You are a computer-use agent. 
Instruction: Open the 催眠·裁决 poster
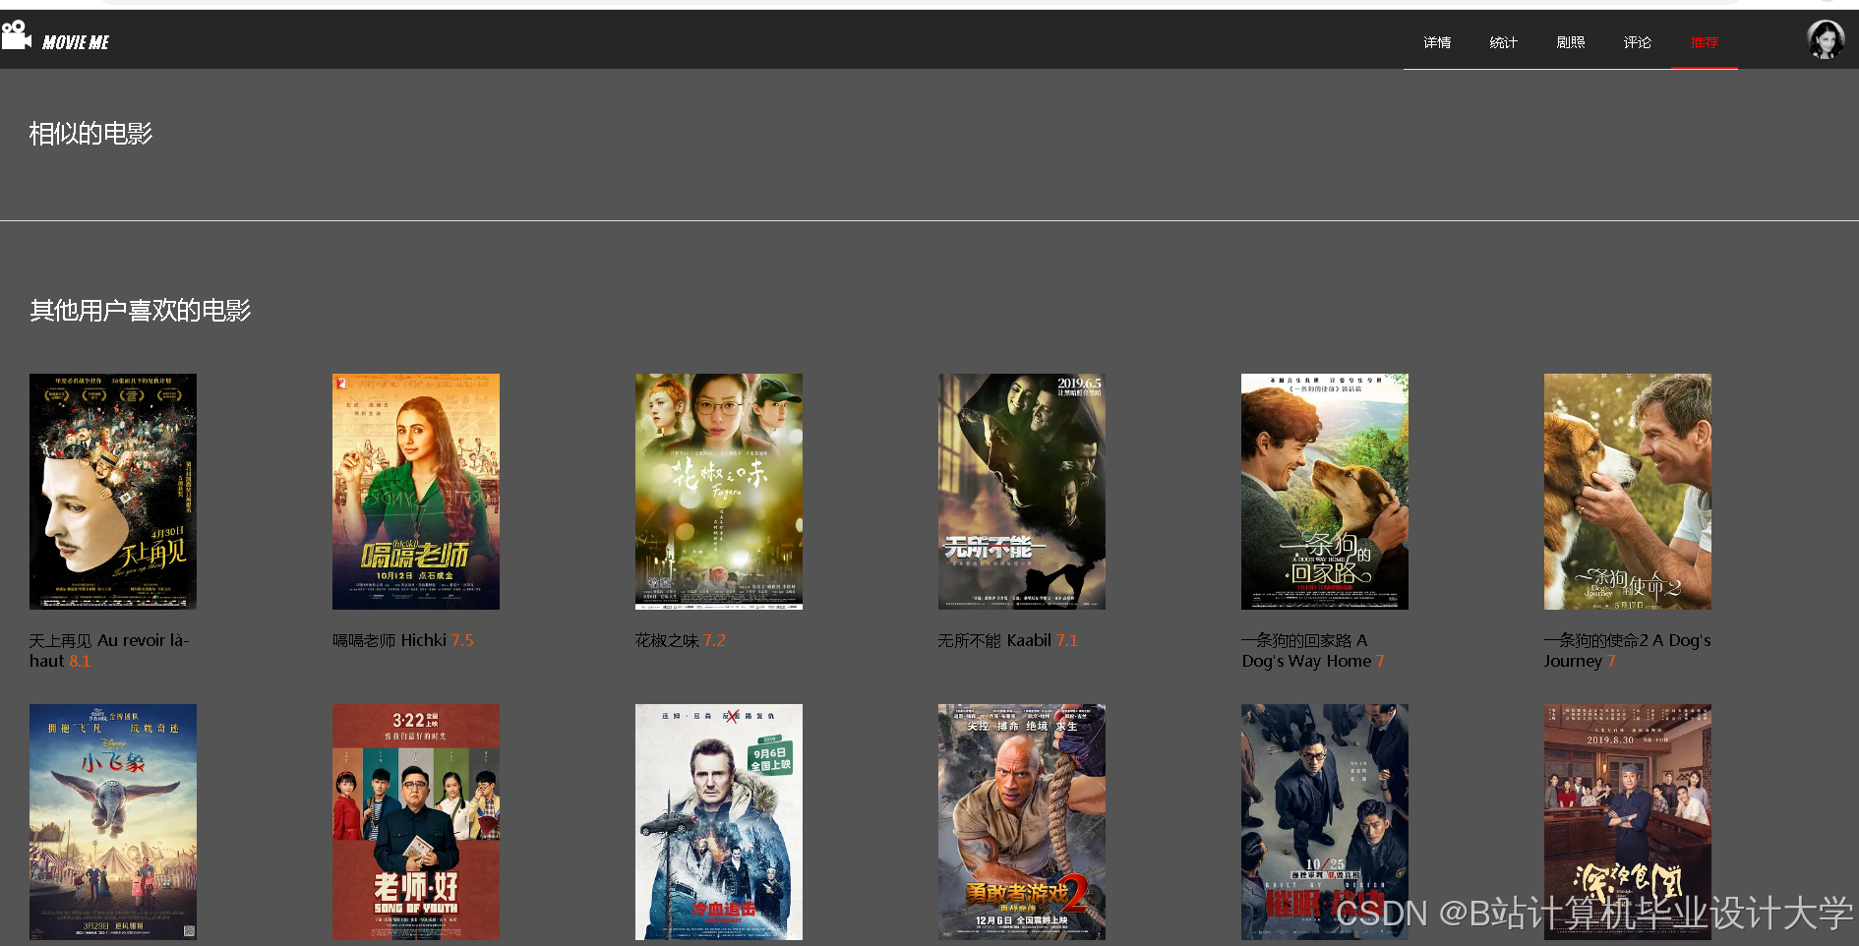(1325, 822)
